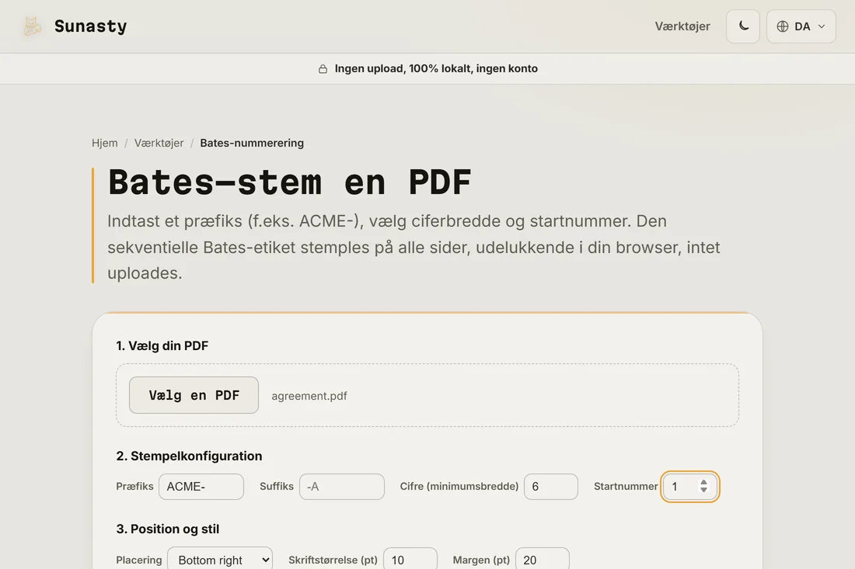Click the lock icon in the privacy banner

tap(323, 68)
